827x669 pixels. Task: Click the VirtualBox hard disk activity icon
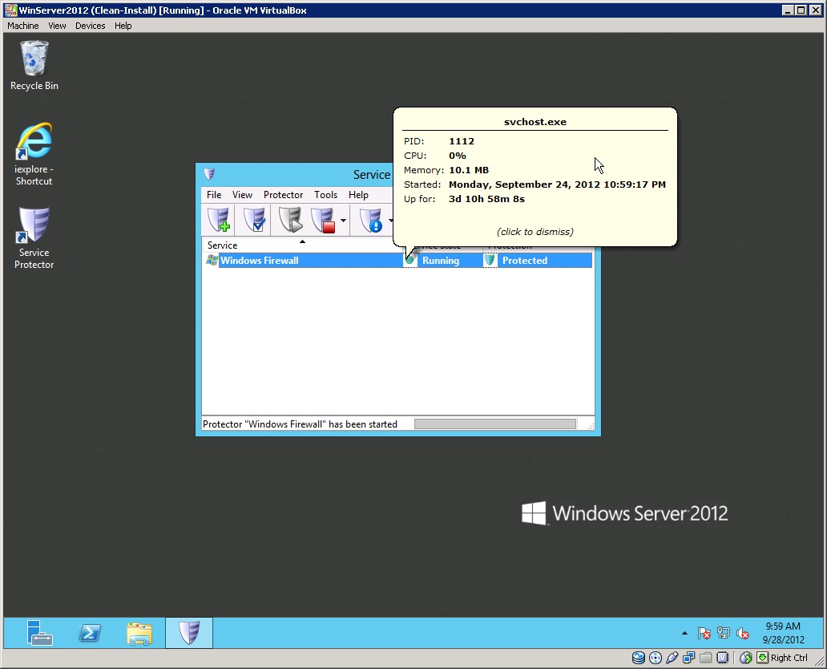coord(639,658)
